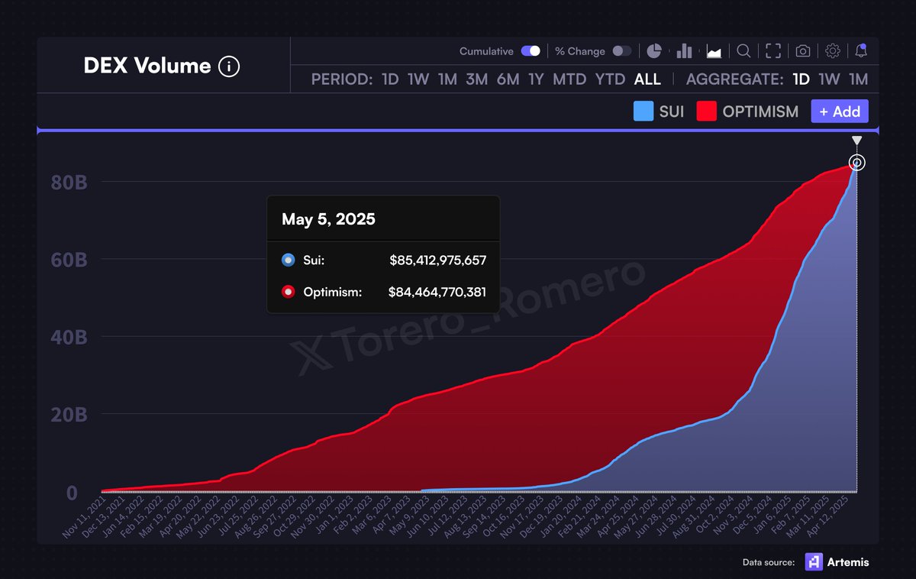
Task: Click the blue SUI color swatch
Action: click(643, 112)
